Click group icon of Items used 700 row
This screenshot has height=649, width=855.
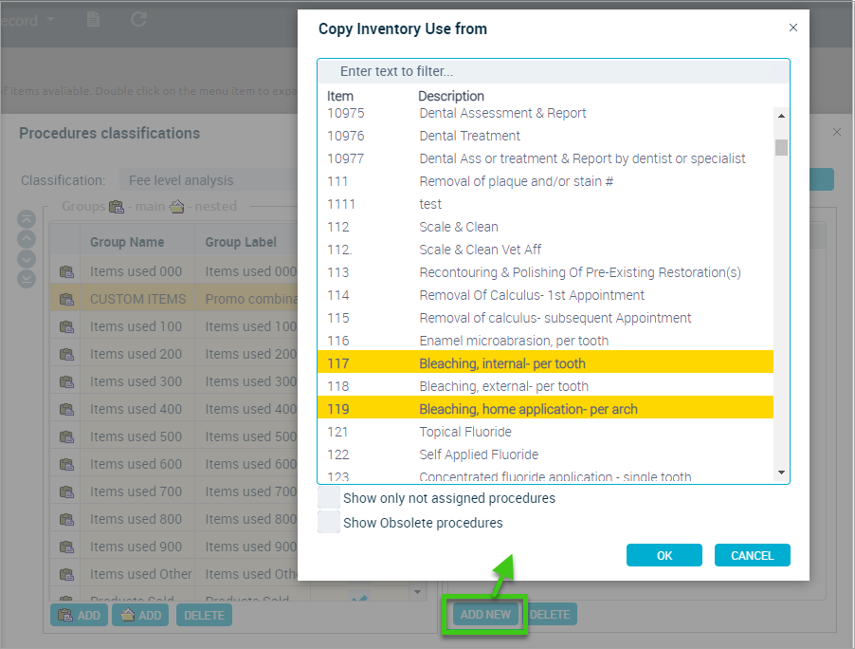[66, 491]
